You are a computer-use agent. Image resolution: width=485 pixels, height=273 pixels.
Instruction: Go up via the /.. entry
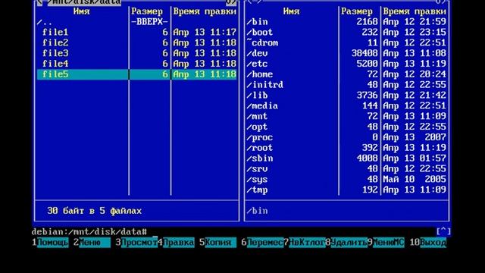(136, 22)
